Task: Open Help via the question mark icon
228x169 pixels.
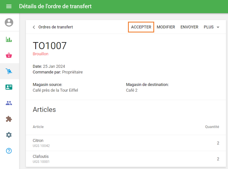Action: 9,151
